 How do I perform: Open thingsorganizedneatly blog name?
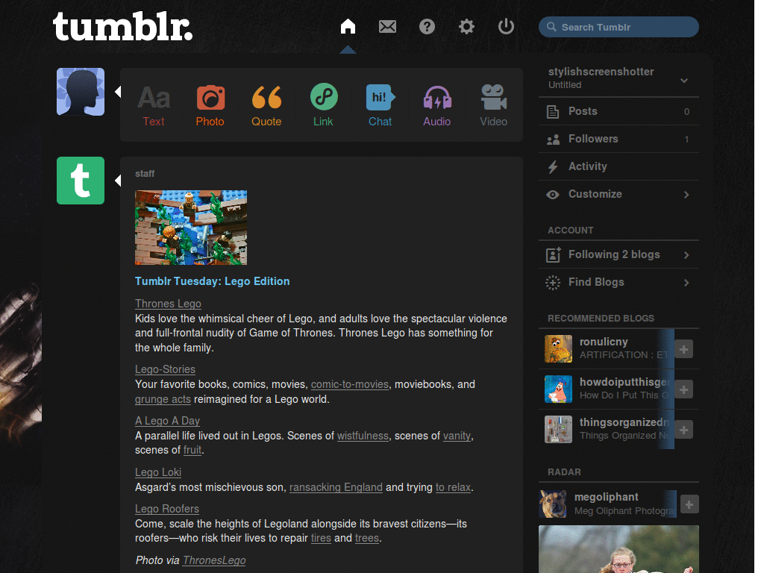[x=624, y=422]
